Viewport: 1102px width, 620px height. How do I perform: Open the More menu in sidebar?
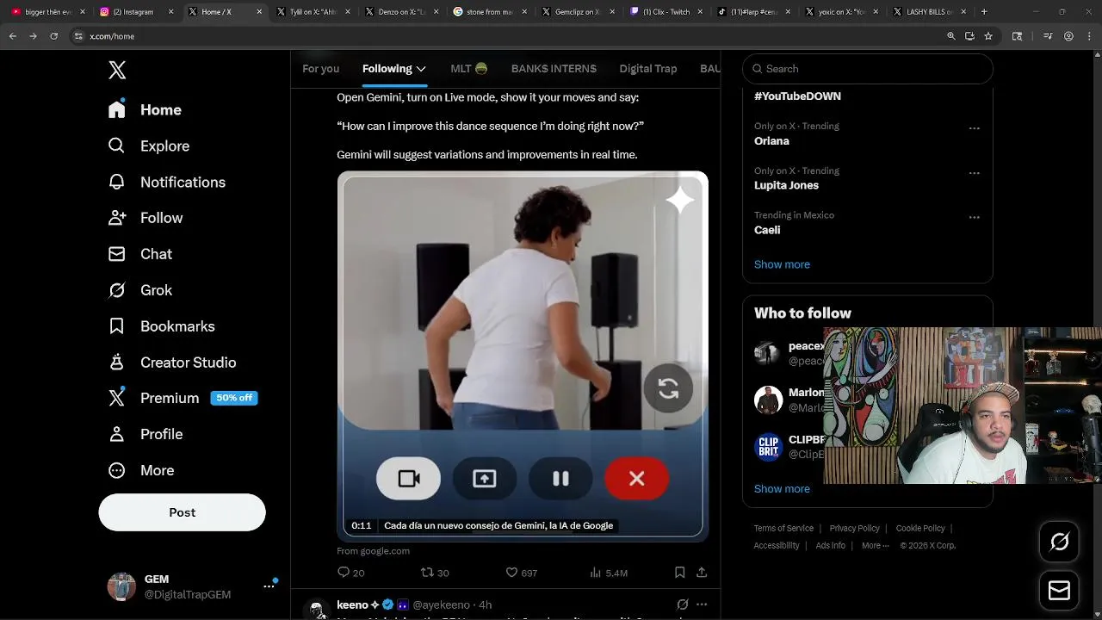(x=141, y=470)
